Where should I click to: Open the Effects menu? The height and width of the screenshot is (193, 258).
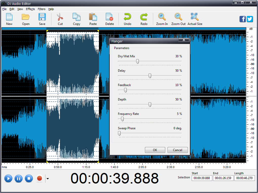(x=30, y=9)
